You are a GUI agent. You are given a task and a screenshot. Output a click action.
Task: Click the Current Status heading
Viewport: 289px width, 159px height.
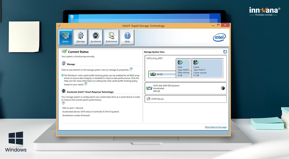coord(78,52)
